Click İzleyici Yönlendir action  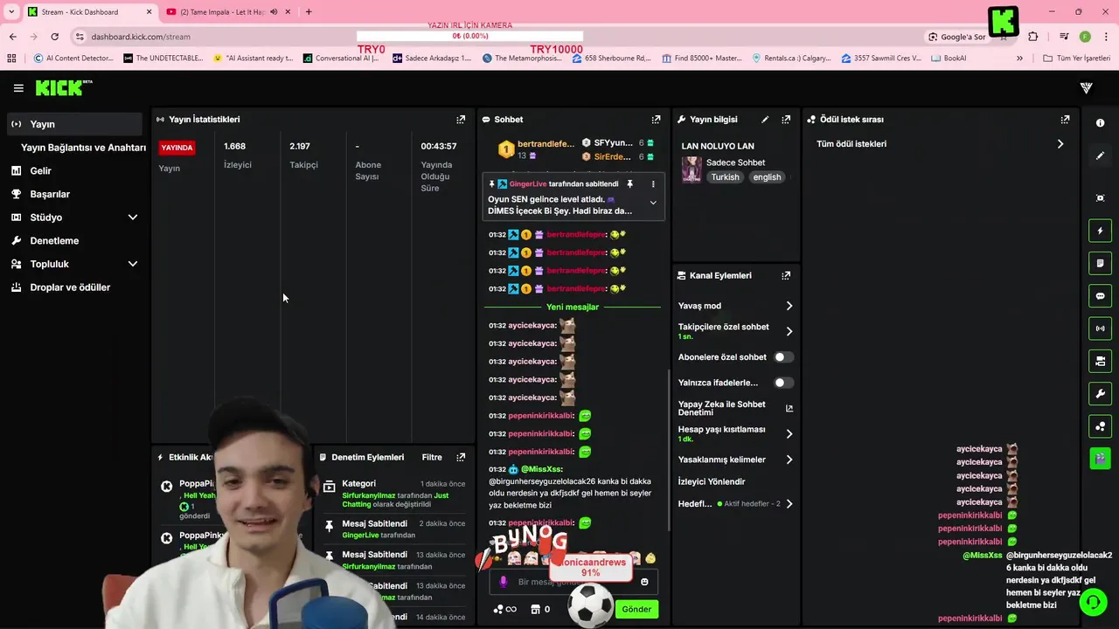click(x=712, y=481)
